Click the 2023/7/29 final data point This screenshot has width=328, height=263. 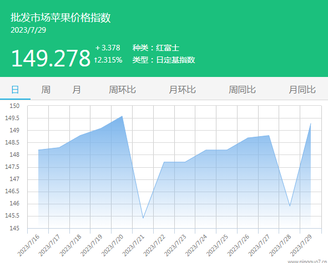(311, 123)
